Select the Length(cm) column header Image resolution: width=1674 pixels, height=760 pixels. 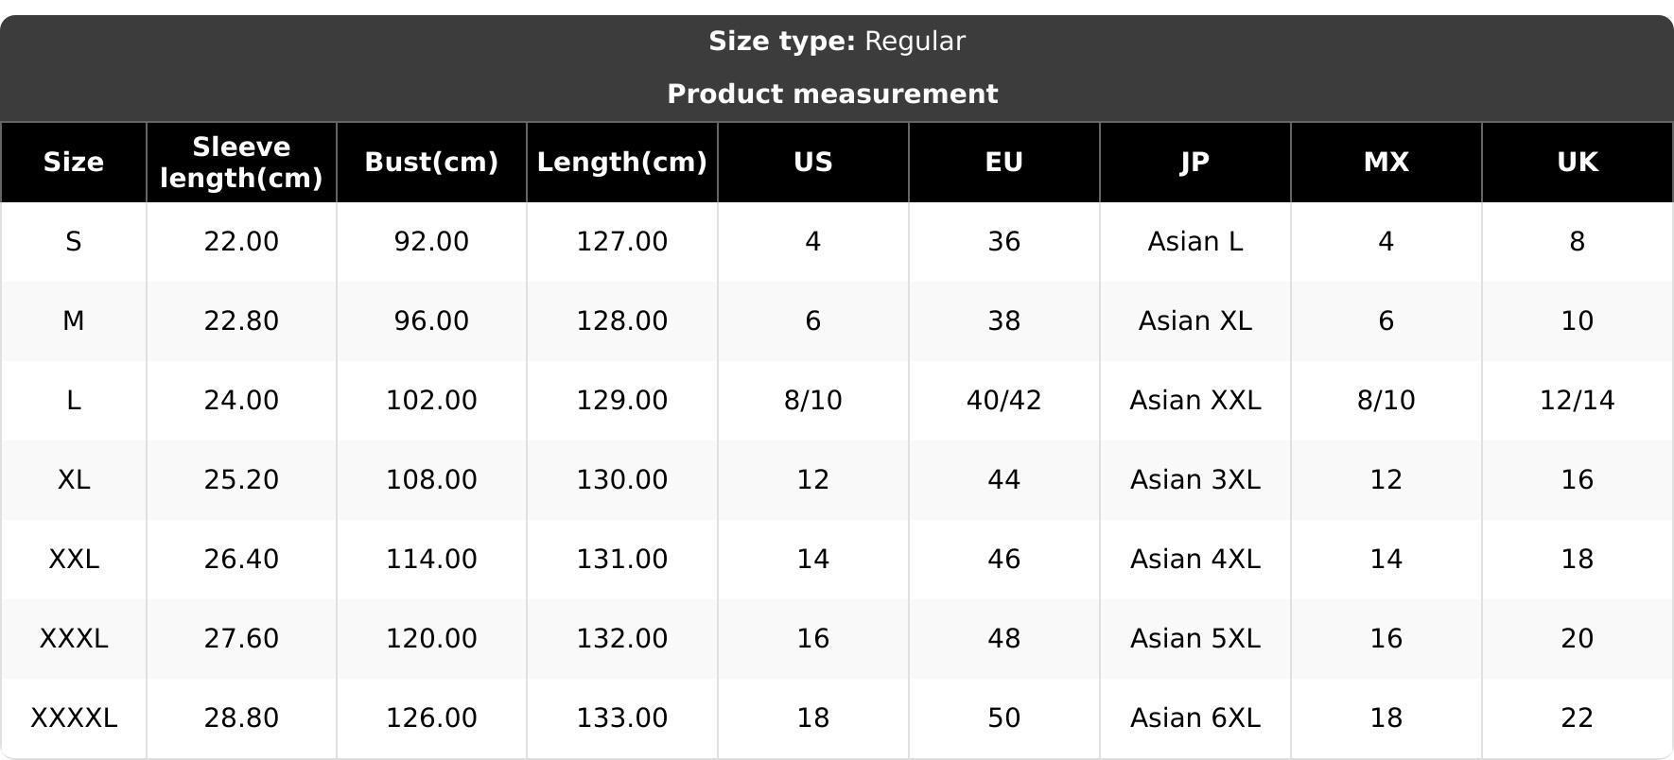click(622, 163)
